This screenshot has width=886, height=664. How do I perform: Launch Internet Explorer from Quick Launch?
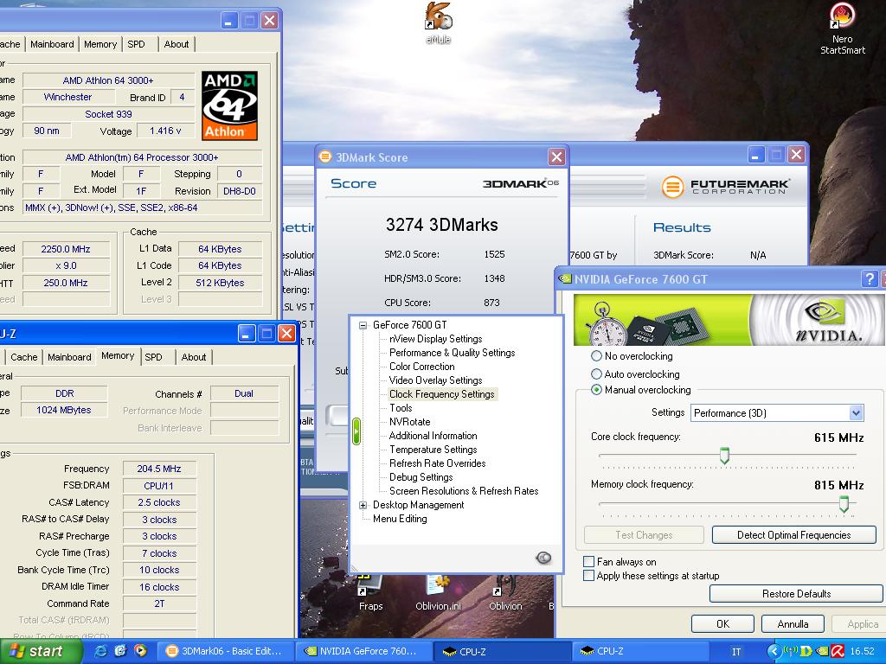click(x=101, y=651)
